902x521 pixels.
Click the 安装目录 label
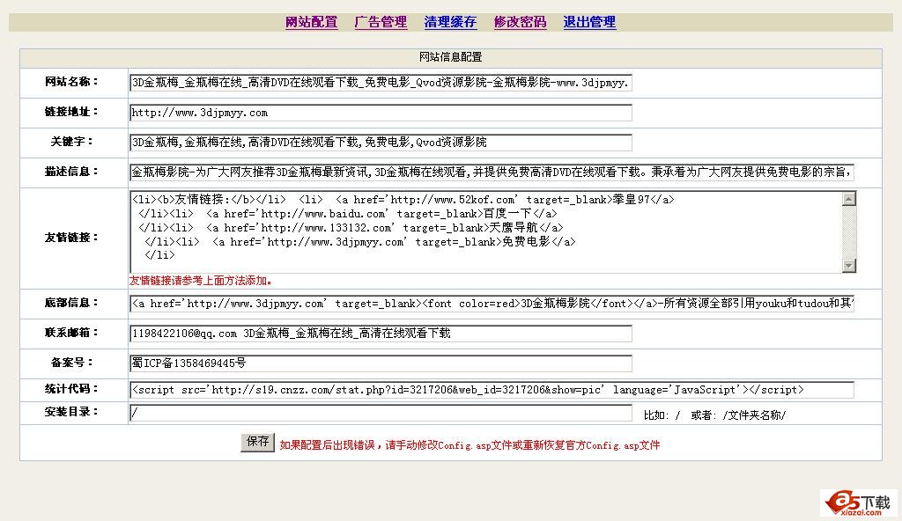(x=71, y=412)
